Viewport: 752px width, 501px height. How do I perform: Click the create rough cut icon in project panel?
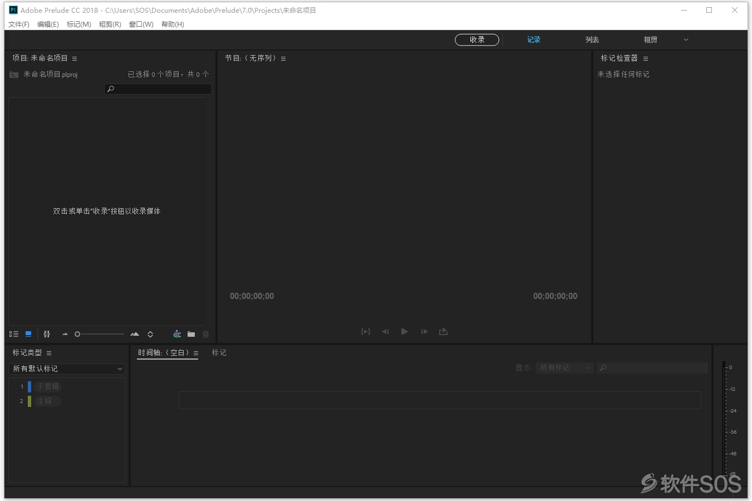point(177,334)
